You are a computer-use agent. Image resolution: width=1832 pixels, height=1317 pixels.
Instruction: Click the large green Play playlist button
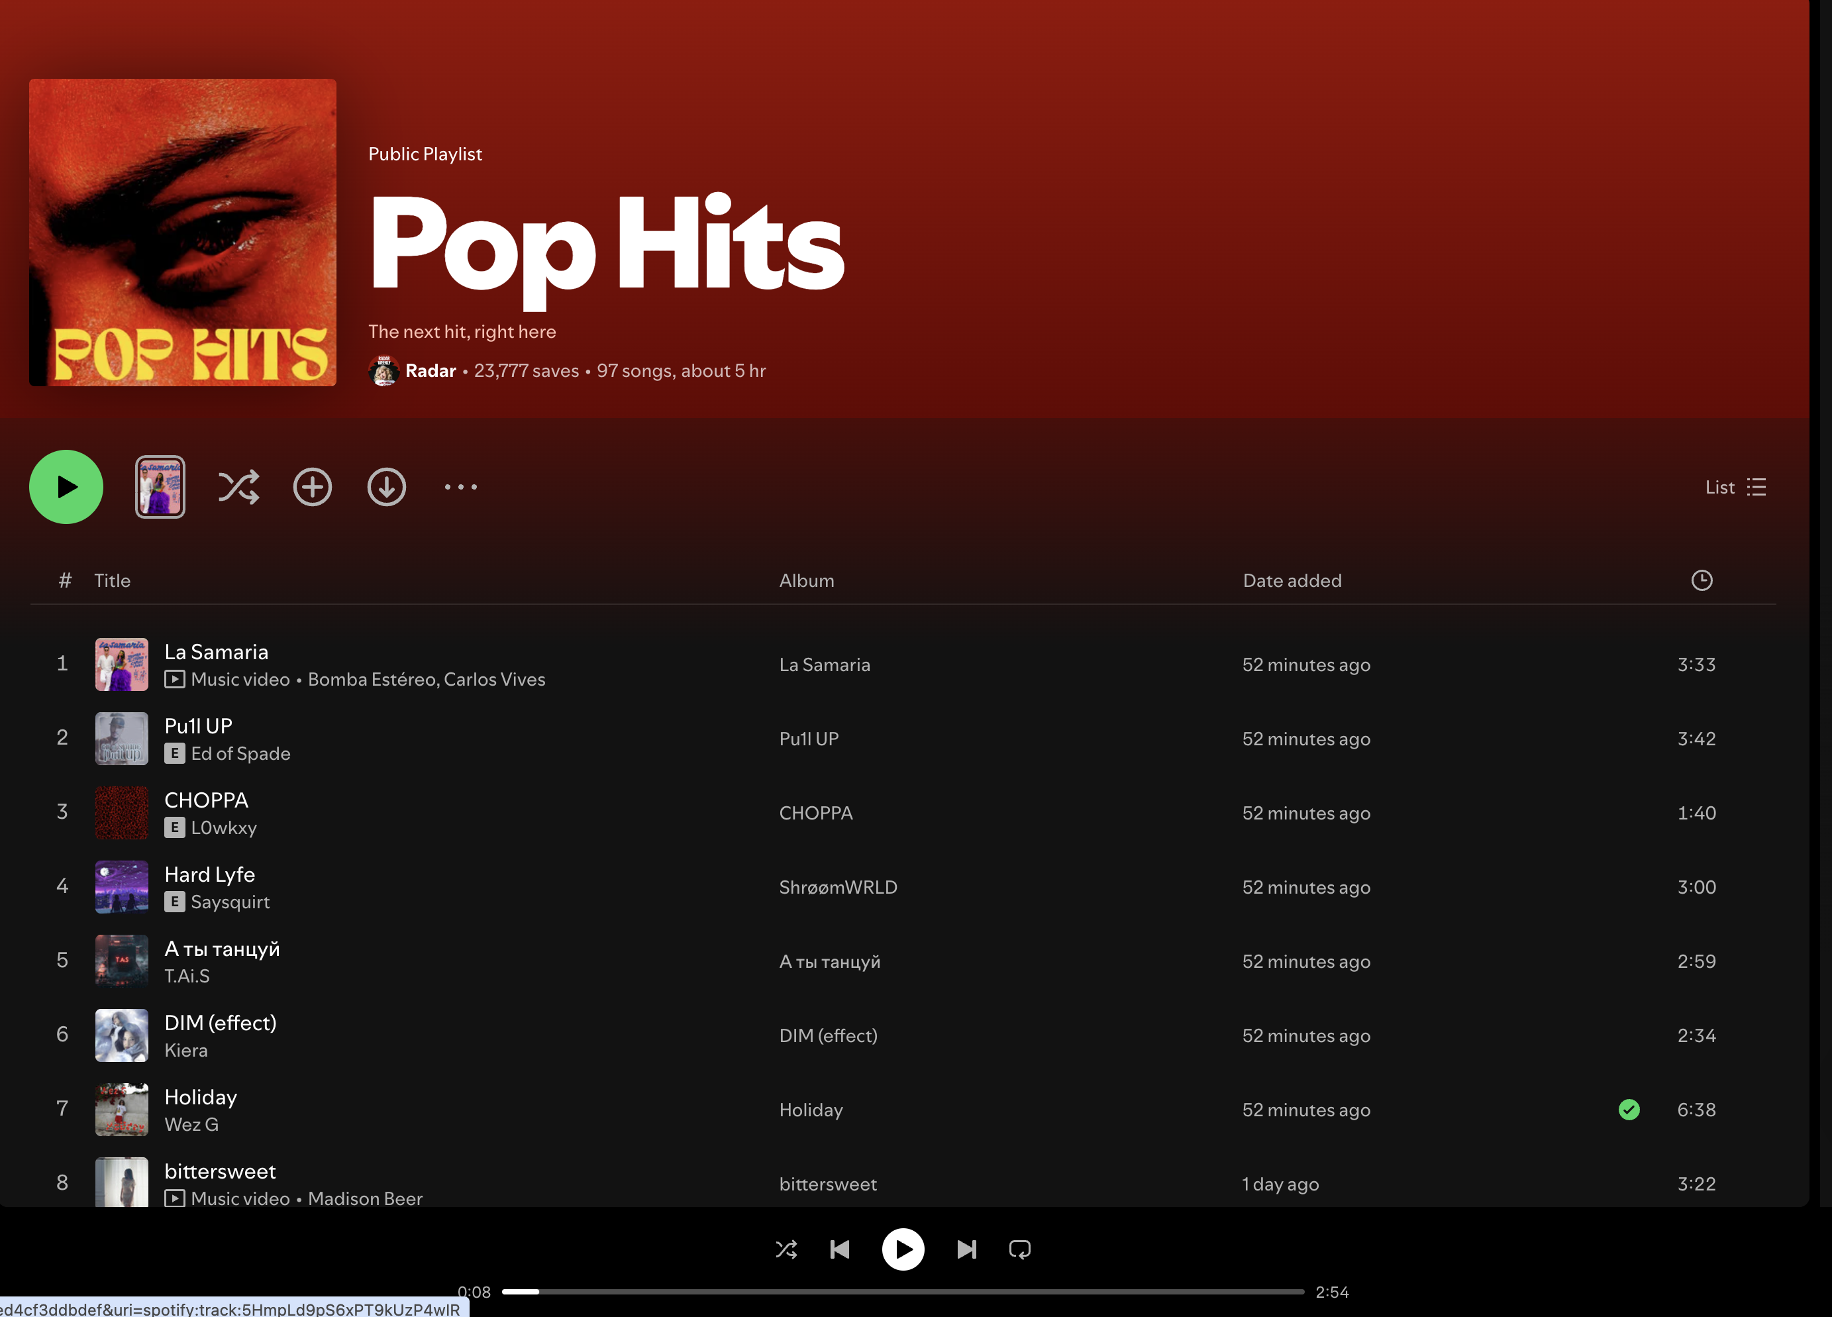coord(66,486)
